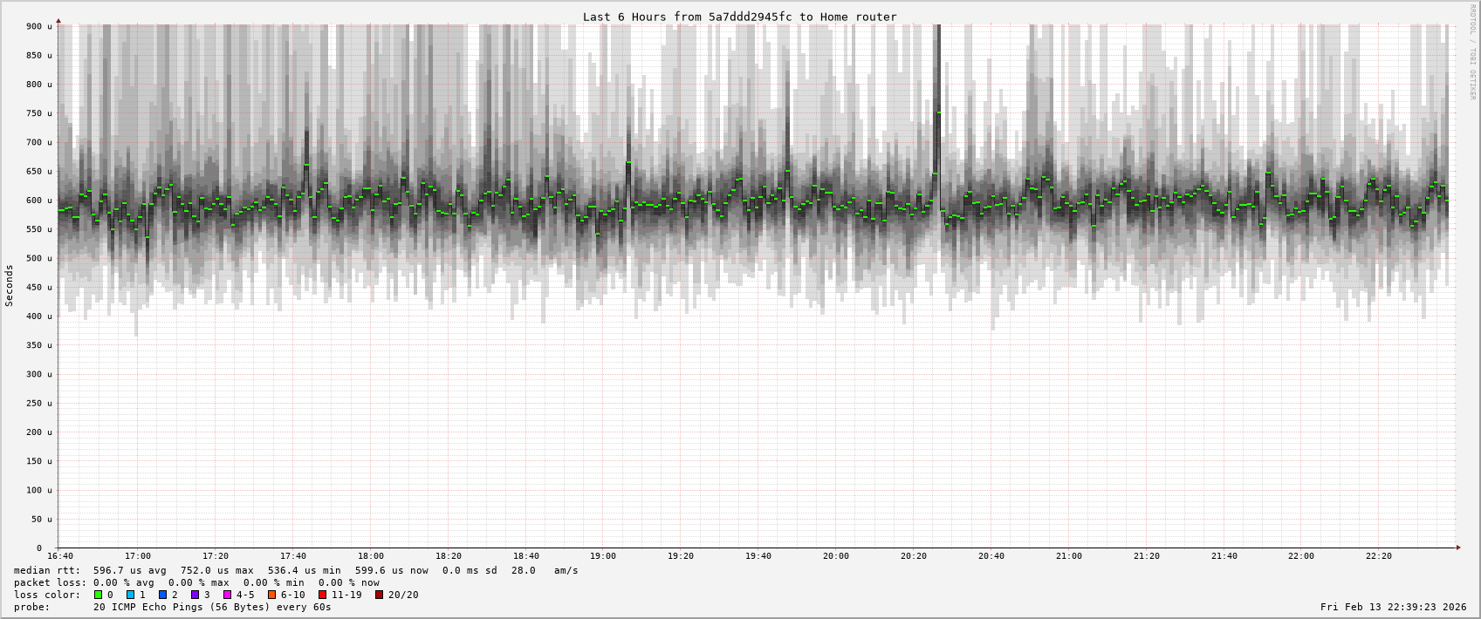Image resolution: width=1481 pixels, height=619 pixels.
Task: Click the 'Fri Feb 13 22:39:23 2026' timestamp
Action: (1393, 607)
